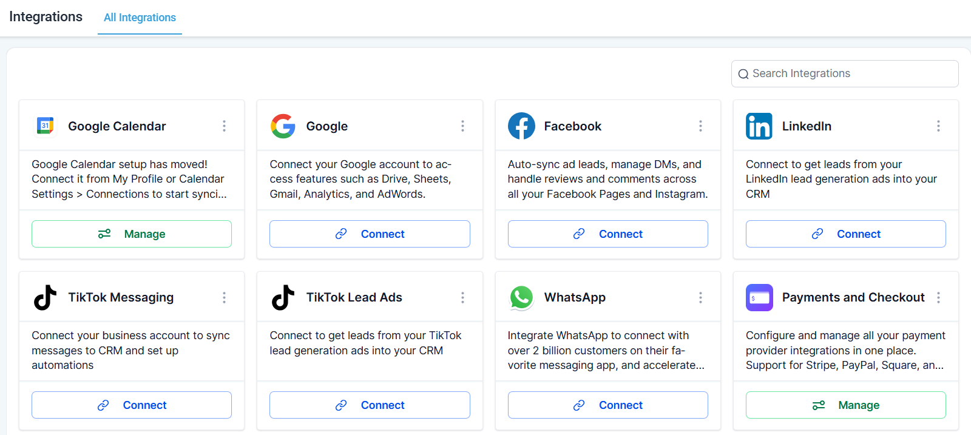Image resolution: width=971 pixels, height=435 pixels.
Task: Switch to the All Integrations tab
Action: [139, 18]
